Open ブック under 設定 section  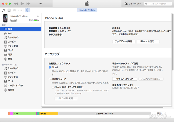(x=21, y=50)
